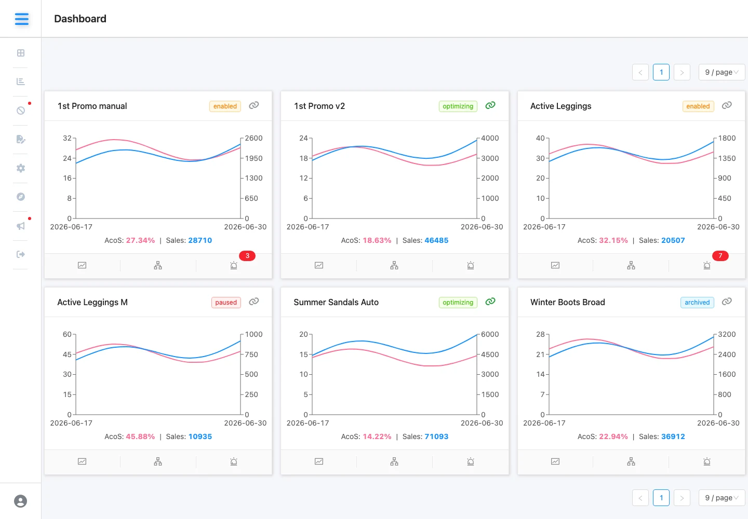Screen dimensions: 748x519
Task: Open hierarchy view for 1st Promo v2
Action: click(394, 265)
